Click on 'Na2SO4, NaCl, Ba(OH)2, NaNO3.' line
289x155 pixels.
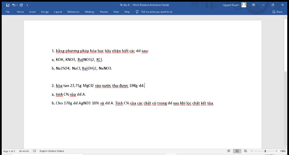84,68
